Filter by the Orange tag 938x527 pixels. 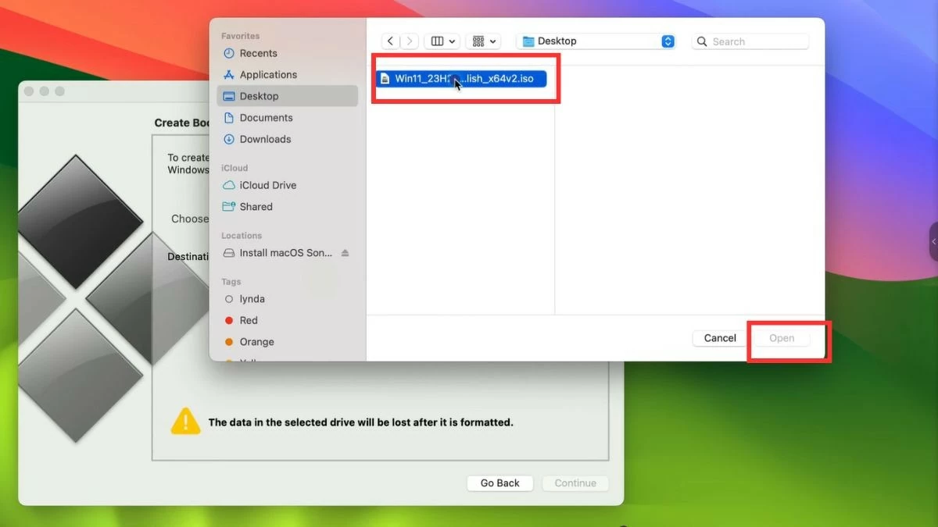256,342
